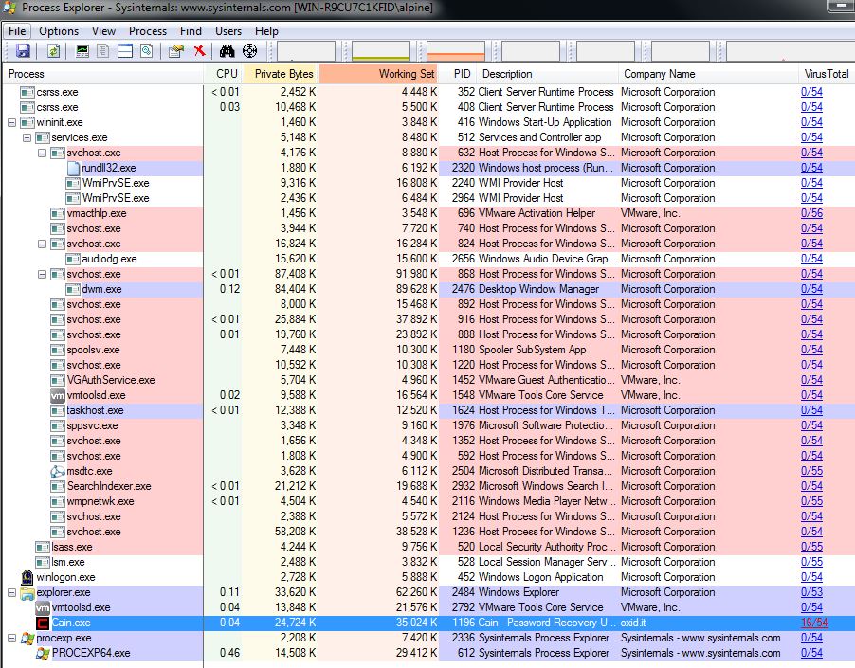
Task: Sort by Private Bytes column header
Action: coord(281,74)
